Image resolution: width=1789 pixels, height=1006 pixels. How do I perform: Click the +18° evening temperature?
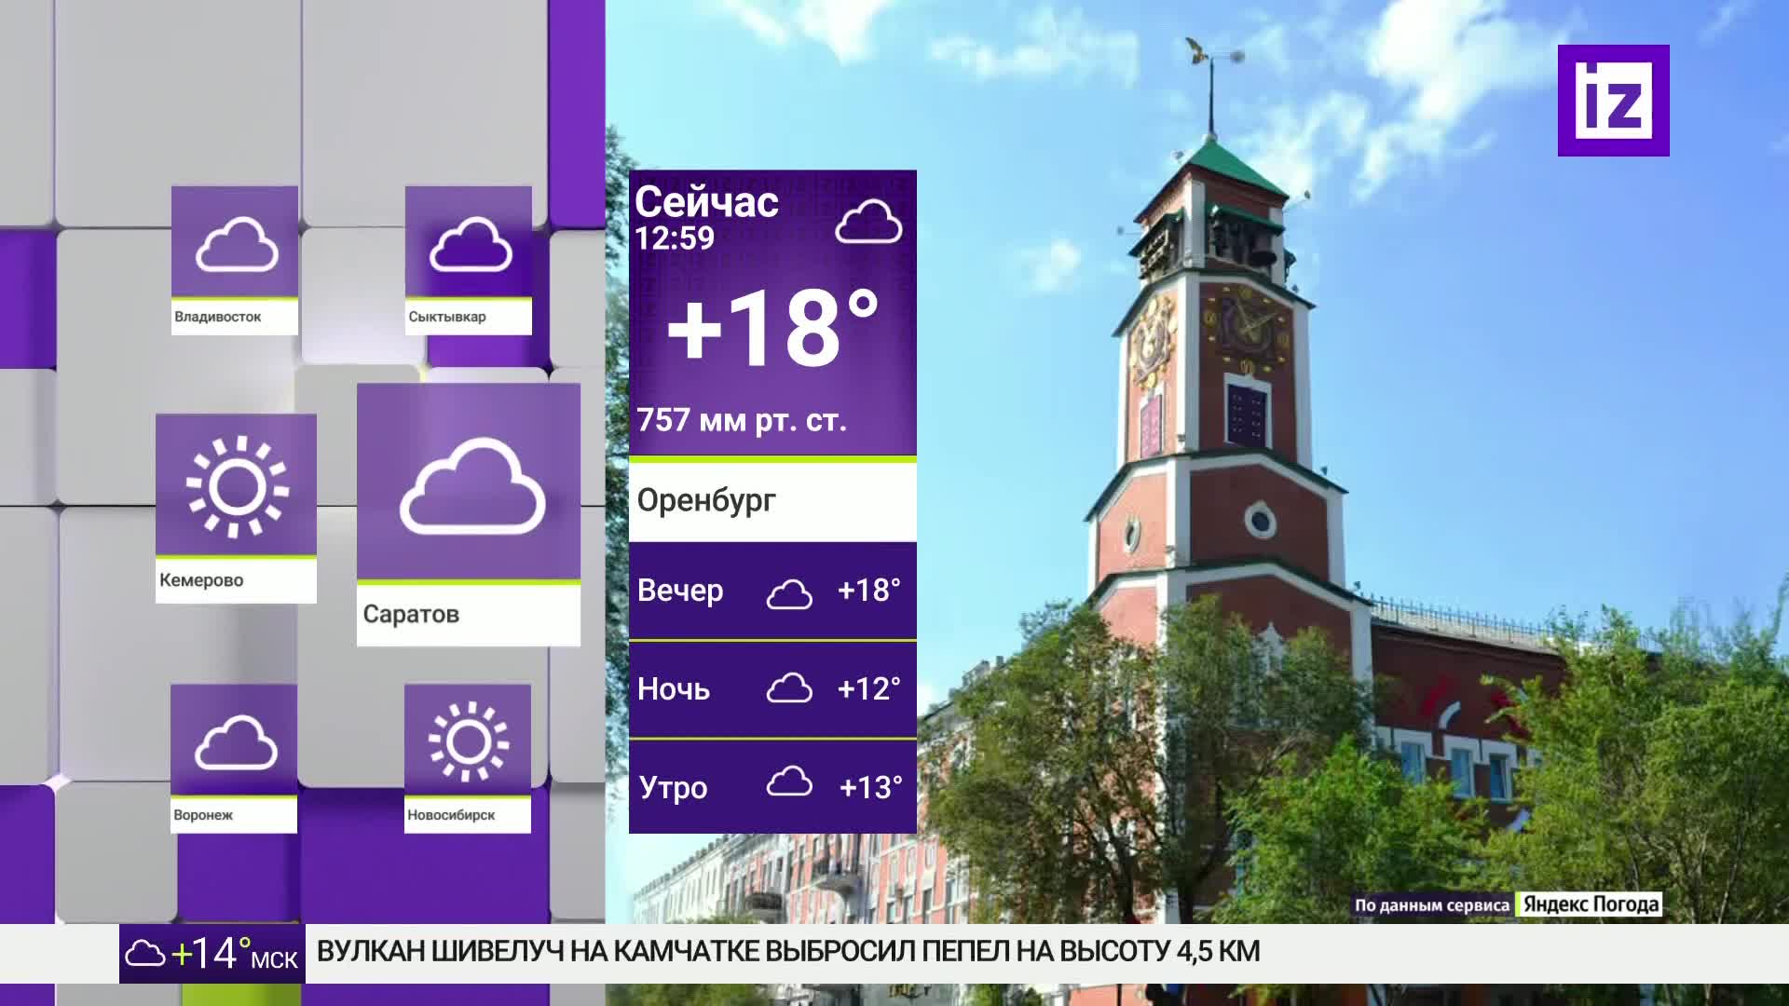click(x=868, y=591)
